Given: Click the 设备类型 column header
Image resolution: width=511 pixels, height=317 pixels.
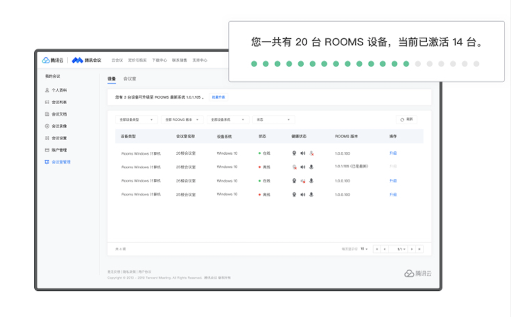Looking at the screenshot, I should click(x=128, y=136).
